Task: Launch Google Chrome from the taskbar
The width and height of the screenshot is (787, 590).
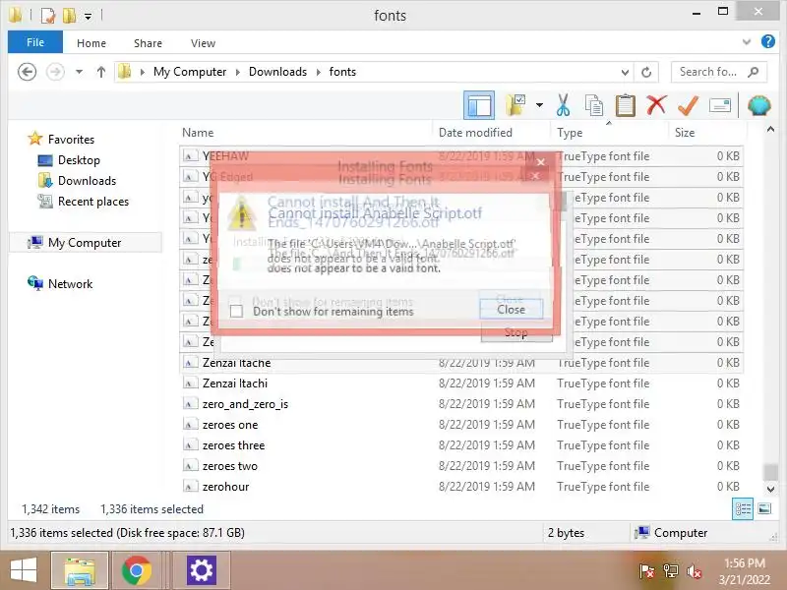Action: pyautogui.click(x=137, y=570)
